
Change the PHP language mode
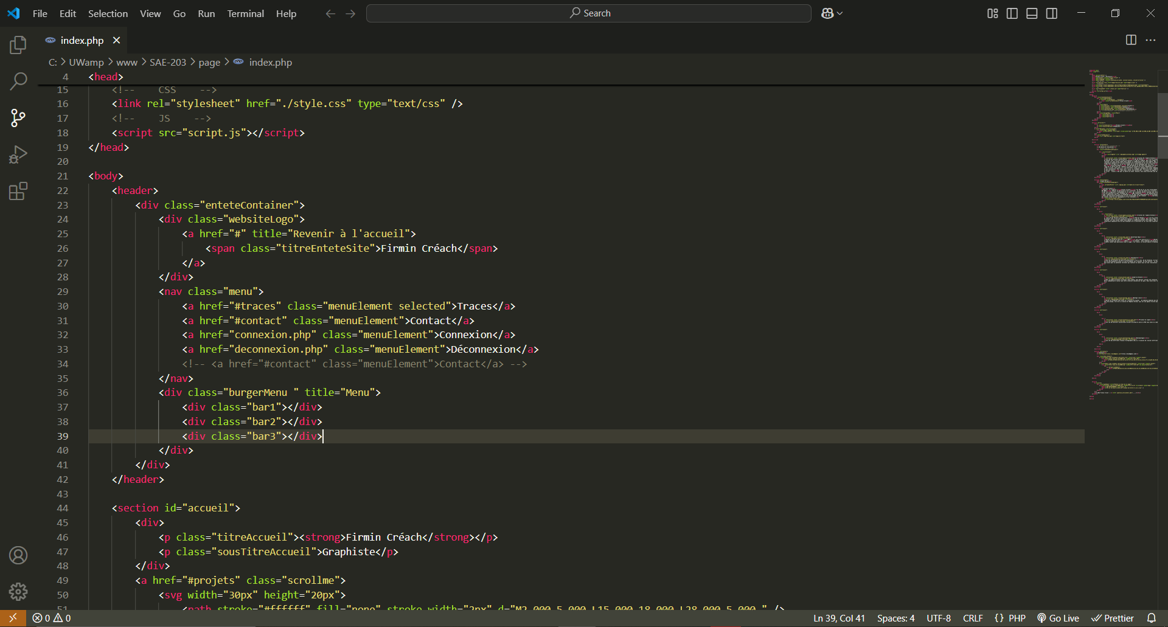pyautogui.click(x=1017, y=618)
